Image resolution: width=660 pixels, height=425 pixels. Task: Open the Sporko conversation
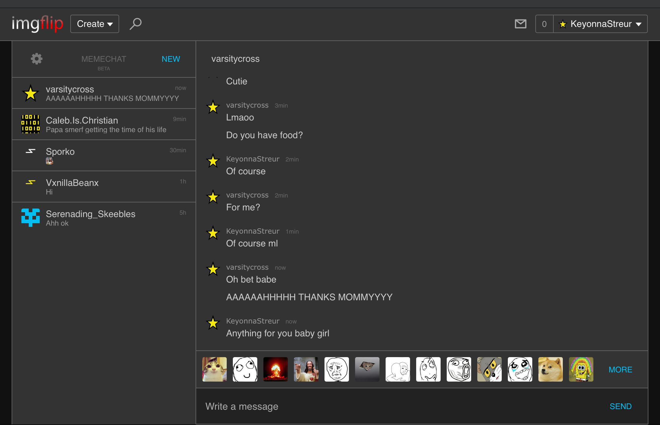[104, 156]
